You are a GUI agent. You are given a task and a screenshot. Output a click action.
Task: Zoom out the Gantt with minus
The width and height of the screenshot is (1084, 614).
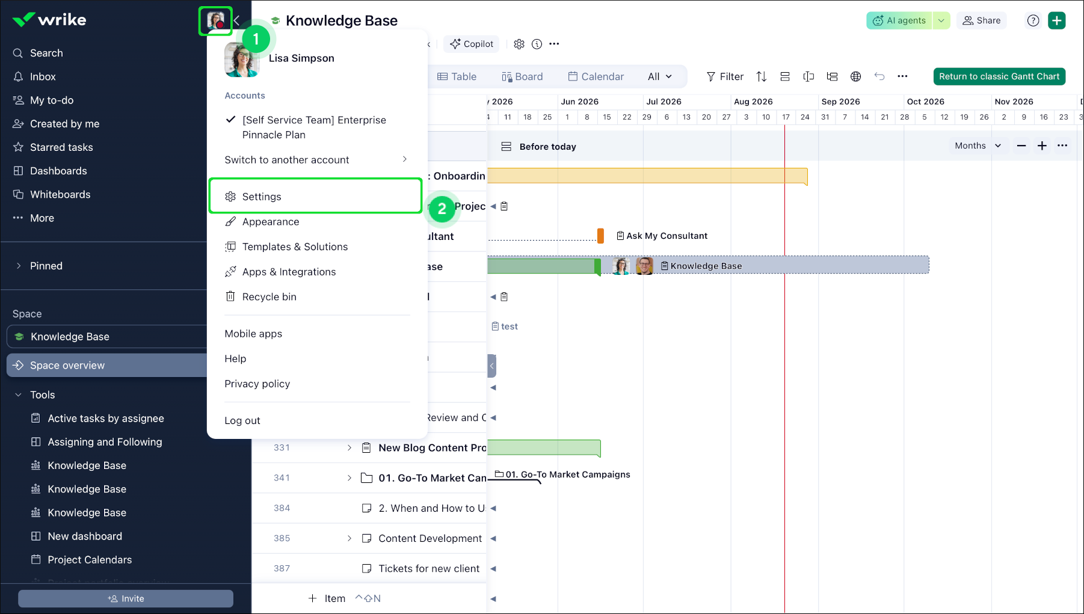click(1021, 146)
